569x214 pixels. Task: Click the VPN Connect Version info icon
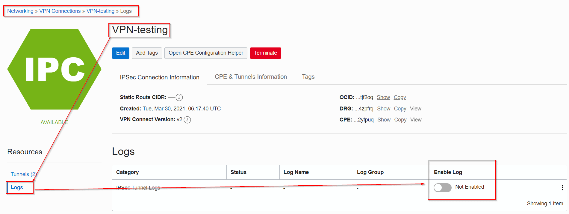click(x=187, y=120)
